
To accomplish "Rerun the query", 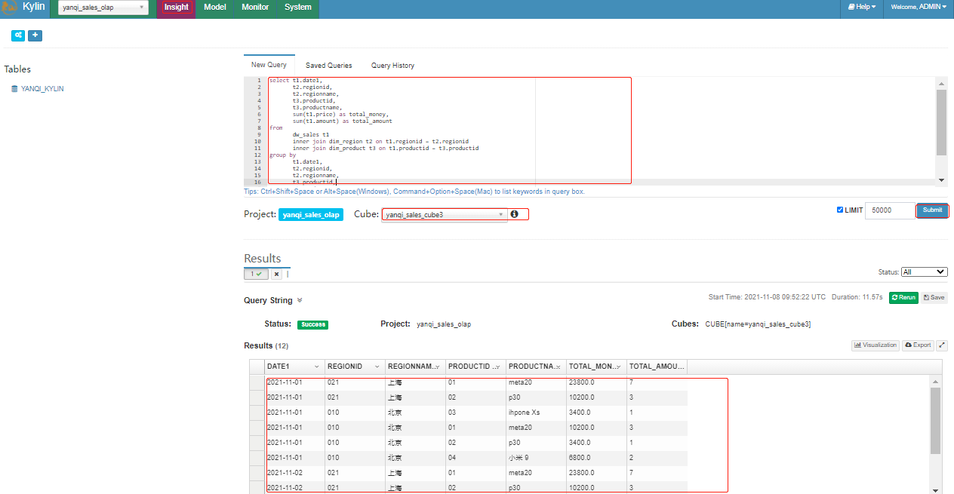I will point(903,298).
